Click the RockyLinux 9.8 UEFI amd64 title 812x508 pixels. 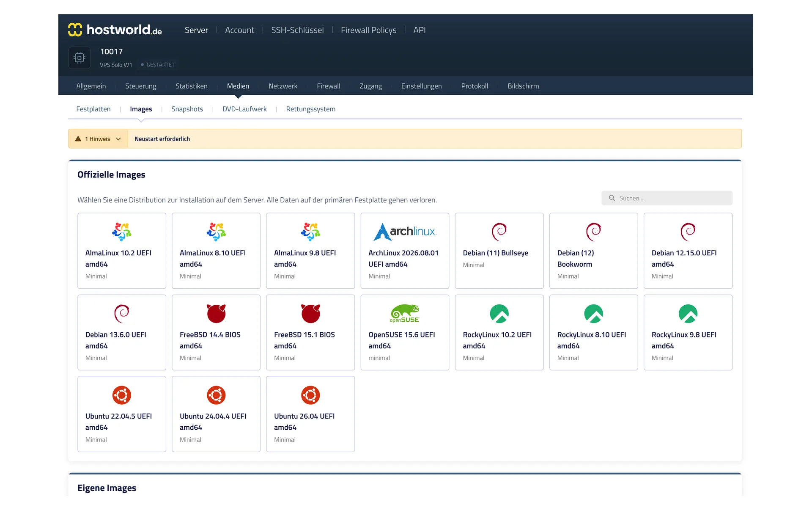click(684, 340)
